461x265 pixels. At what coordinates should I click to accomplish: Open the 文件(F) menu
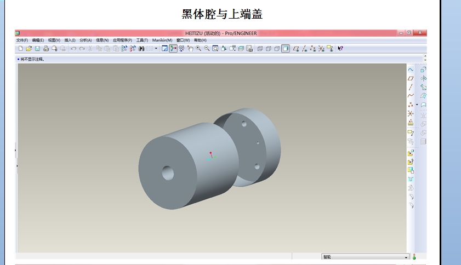[22, 41]
